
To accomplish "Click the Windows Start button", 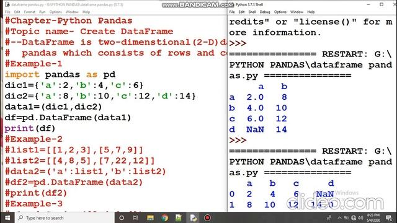I will point(7,217).
